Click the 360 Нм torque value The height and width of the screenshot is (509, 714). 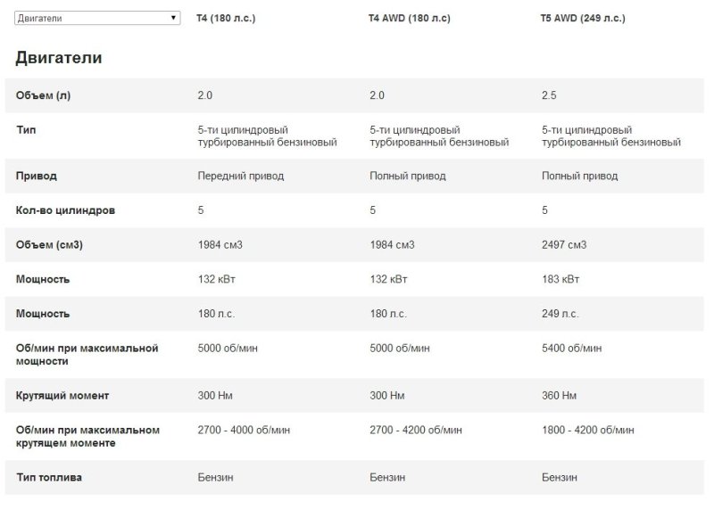pyautogui.click(x=559, y=395)
